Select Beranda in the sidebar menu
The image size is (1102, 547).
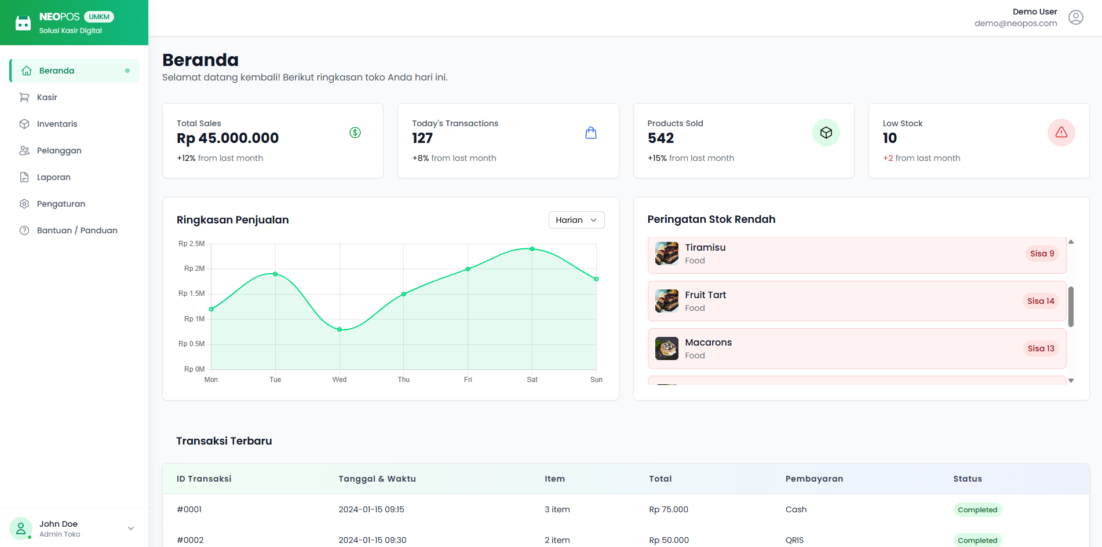click(x=57, y=71)
